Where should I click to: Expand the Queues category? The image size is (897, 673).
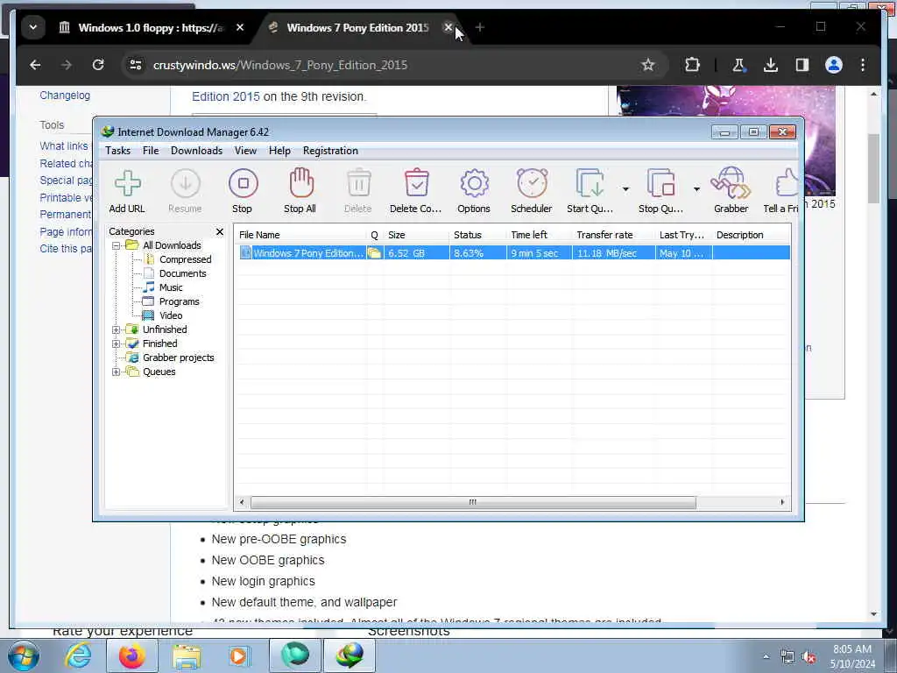point(117,372)
